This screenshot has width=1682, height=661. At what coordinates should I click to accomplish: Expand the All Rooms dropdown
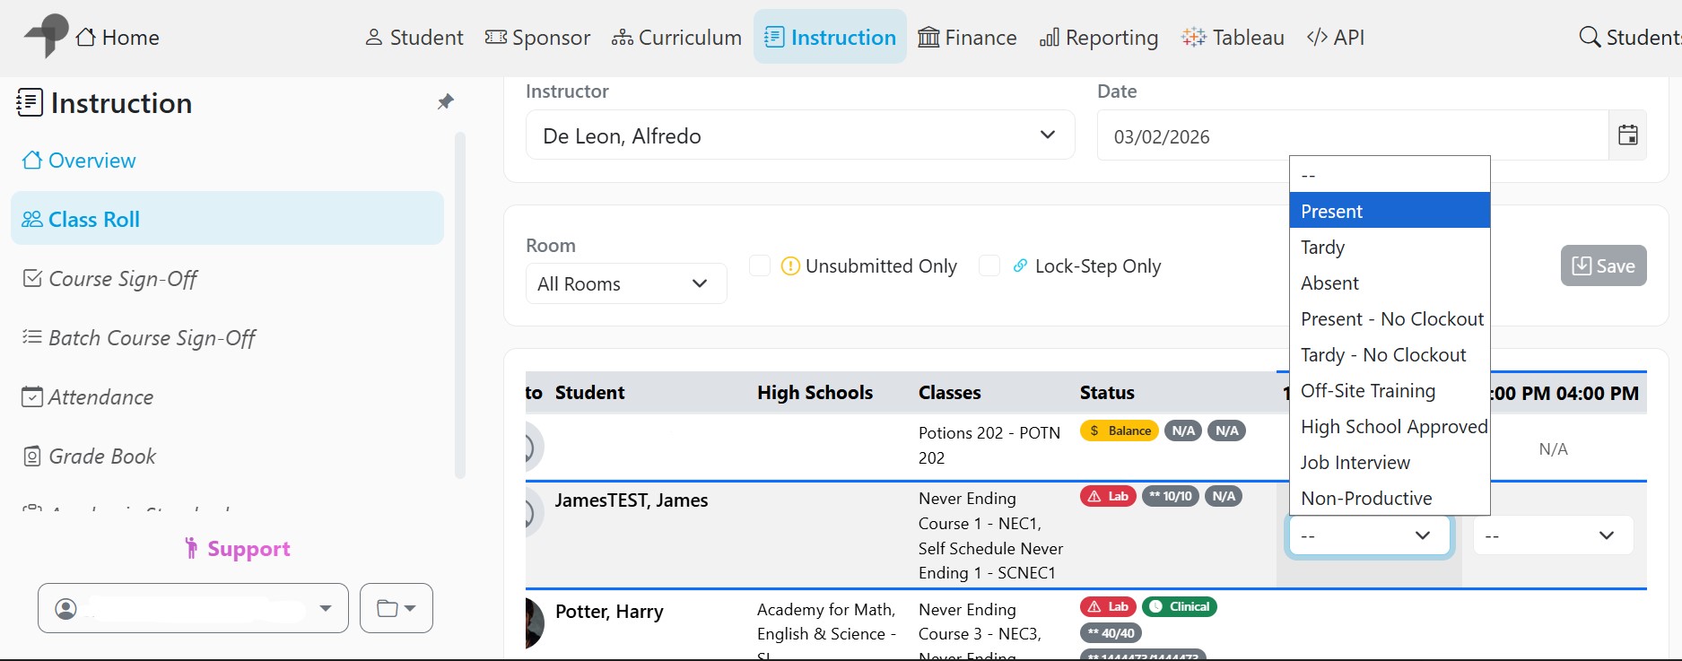[x=625, y=283]
